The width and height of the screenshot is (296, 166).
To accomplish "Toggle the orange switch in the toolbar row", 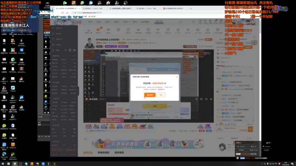I will tap(98, 30).
